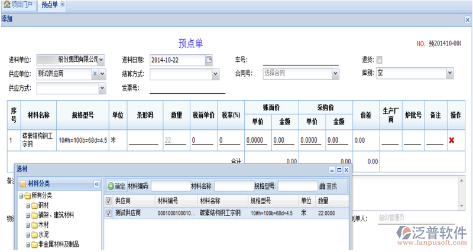The width and height of the screenshot is (473, 252).
Task: Switch to the 项目门户 tab
Action: tap(21, 5)
